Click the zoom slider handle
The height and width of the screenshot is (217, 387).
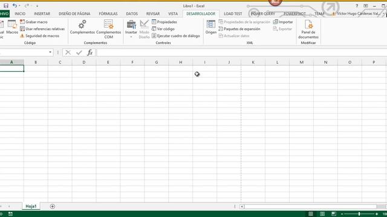(359, 214)
